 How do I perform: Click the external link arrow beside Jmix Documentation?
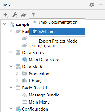[35, 22]
